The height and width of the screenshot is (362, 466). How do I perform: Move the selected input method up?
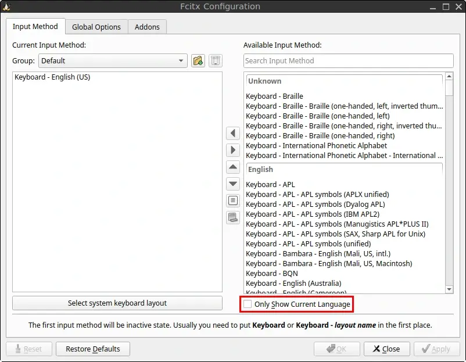tap(233, 167)
